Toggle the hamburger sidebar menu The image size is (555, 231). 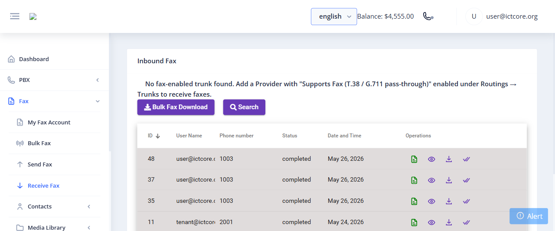point(15,16)
